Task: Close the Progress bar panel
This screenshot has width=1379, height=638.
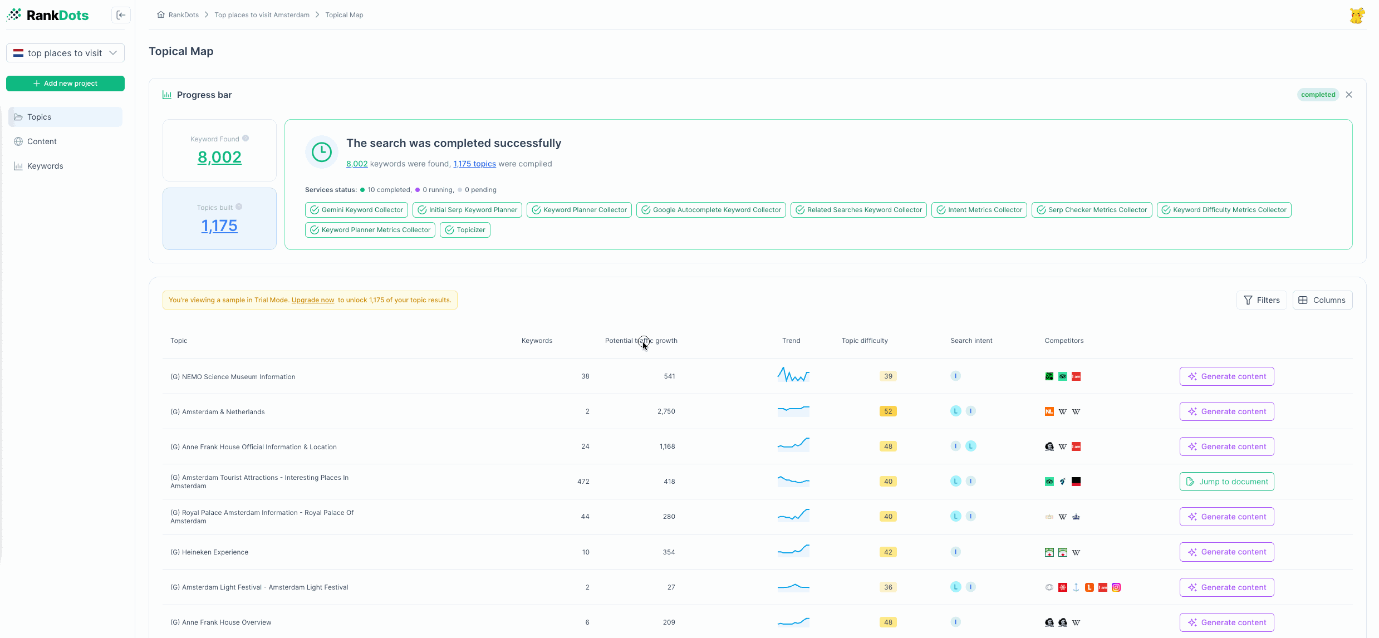Action: coord(1349,95)
